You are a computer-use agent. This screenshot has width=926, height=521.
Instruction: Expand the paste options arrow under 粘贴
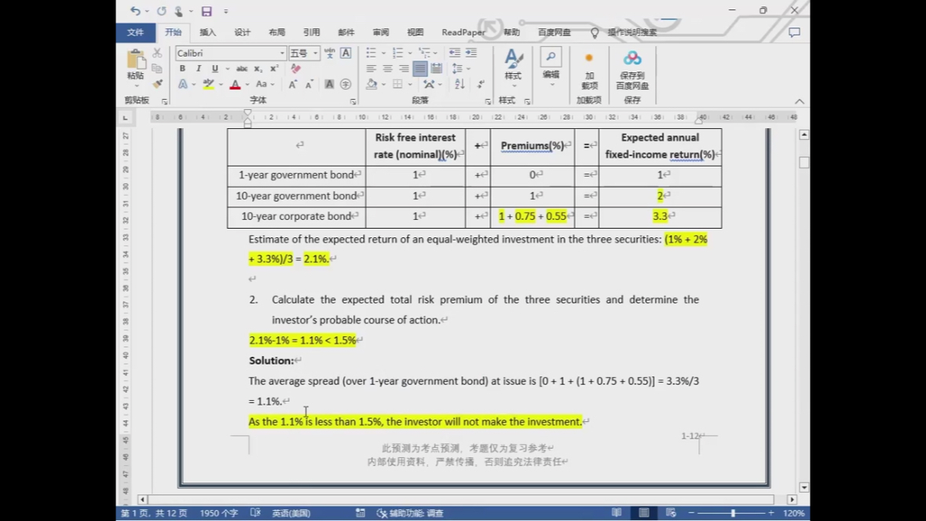pos(136,86)
